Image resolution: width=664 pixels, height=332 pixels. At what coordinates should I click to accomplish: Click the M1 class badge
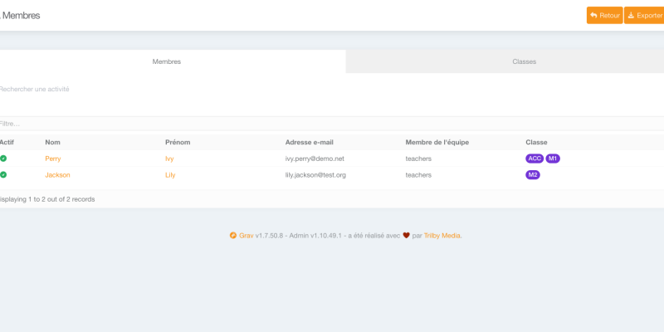click(x=553, y=159)
